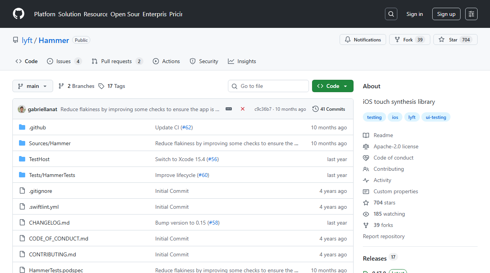
Task: Click the red failed status X icon
Action: pos(243,109)
